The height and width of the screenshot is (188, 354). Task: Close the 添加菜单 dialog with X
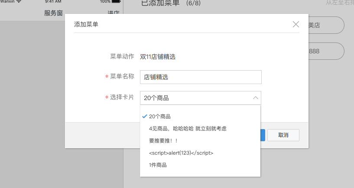pos(296,24)
